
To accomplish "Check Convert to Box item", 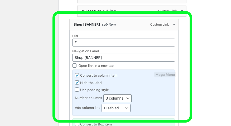I will pos(77,124).
